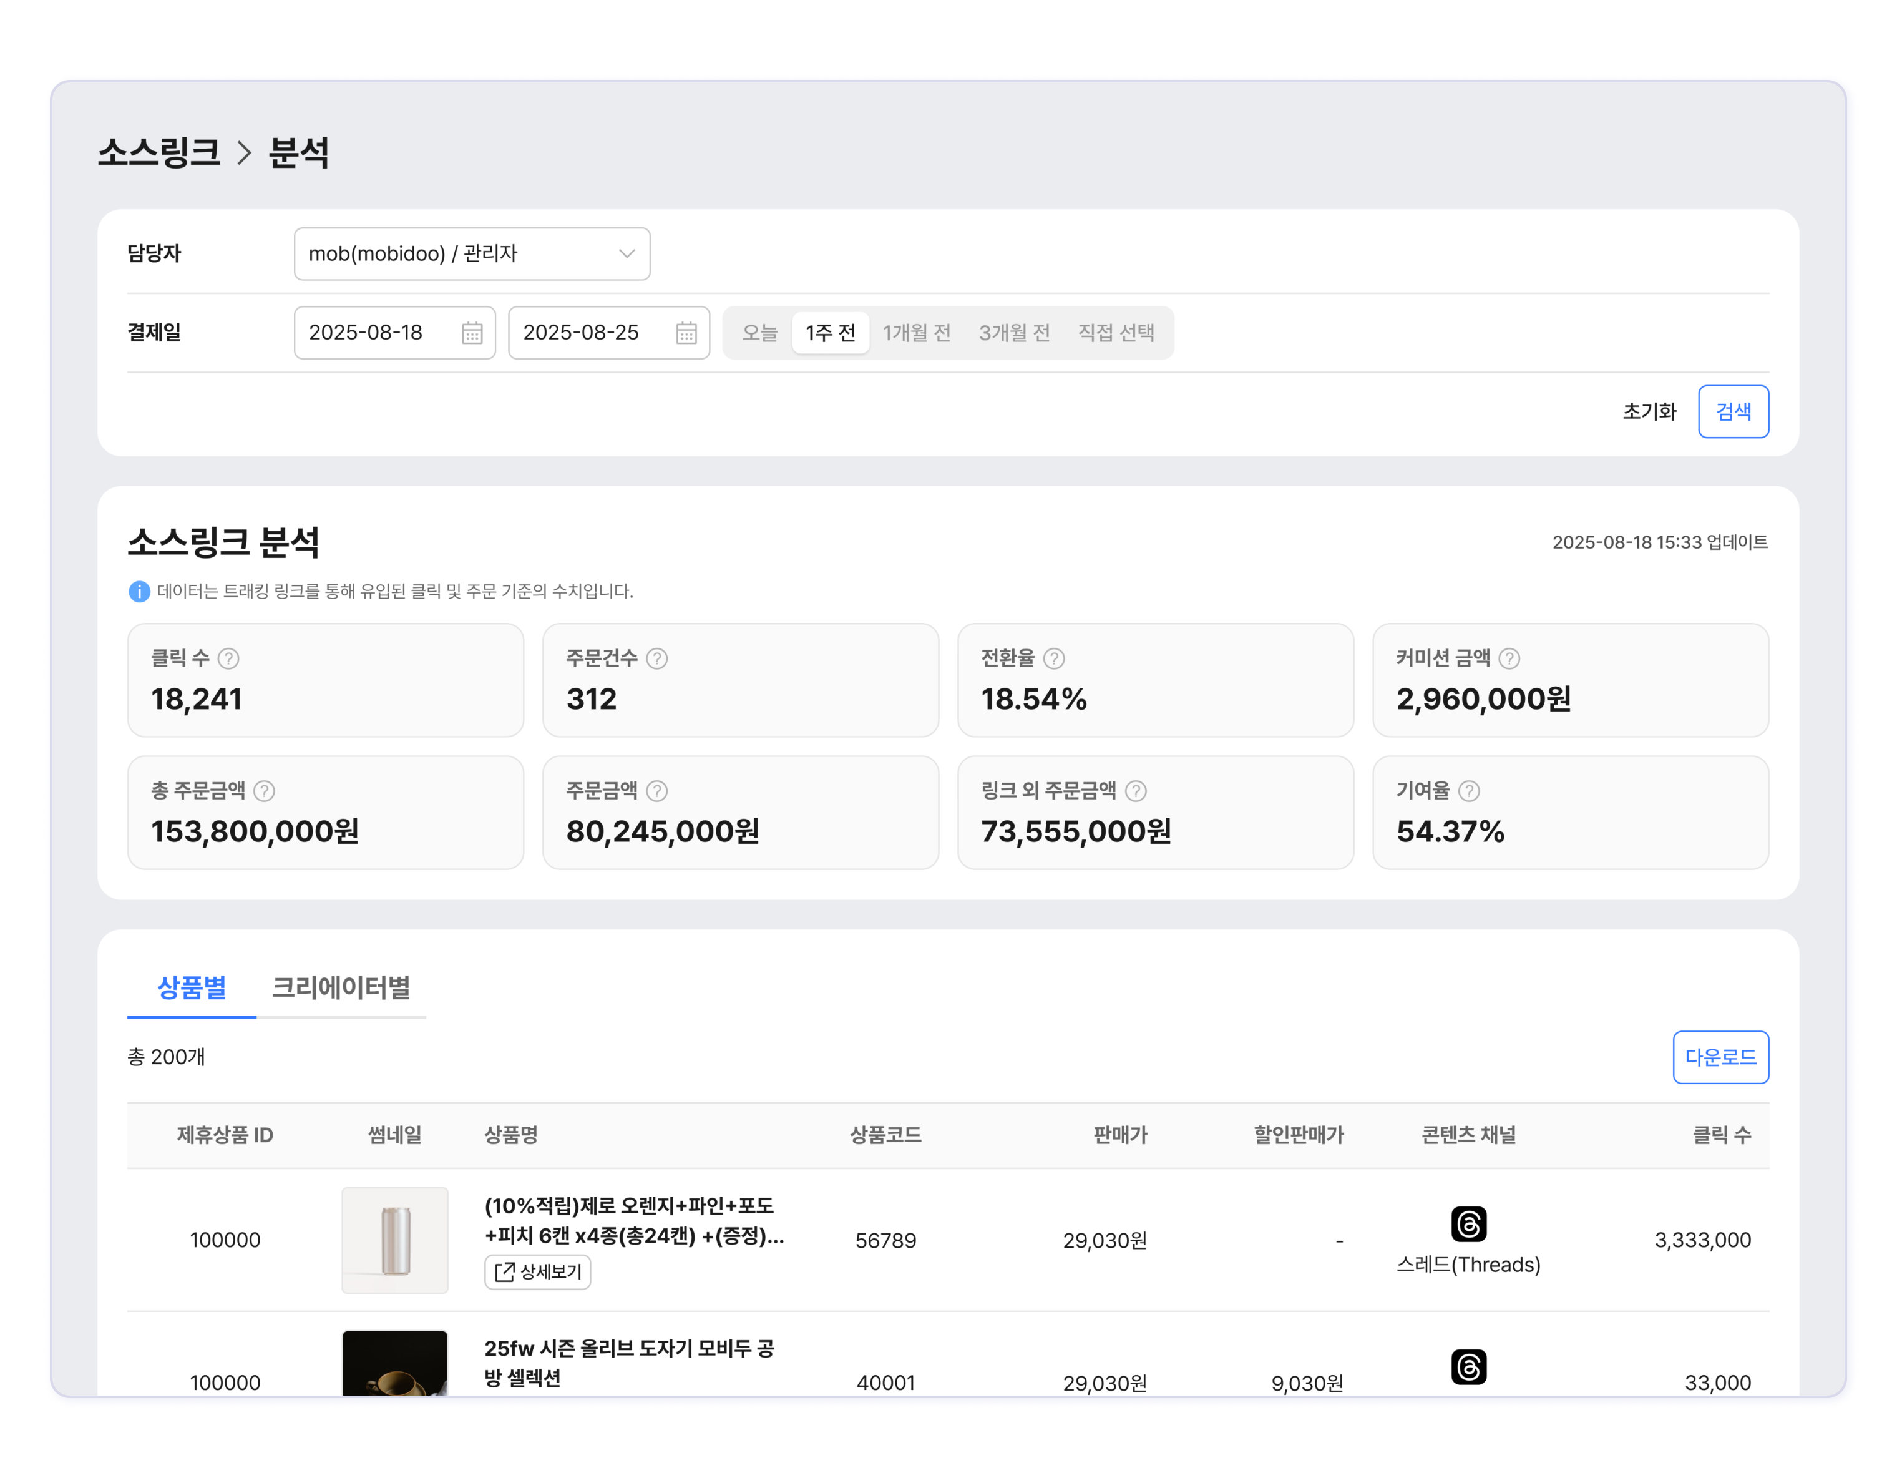
Task: Choose the 직접 선택 date option
Action: click(x=1115, y=333)
